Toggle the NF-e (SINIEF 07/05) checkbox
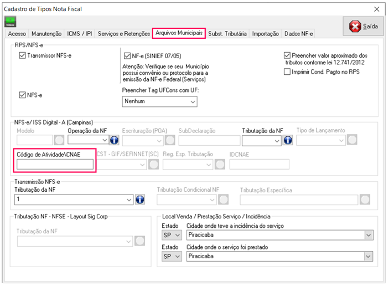Viewport: 389px width, 286px height. pos(127,56)
